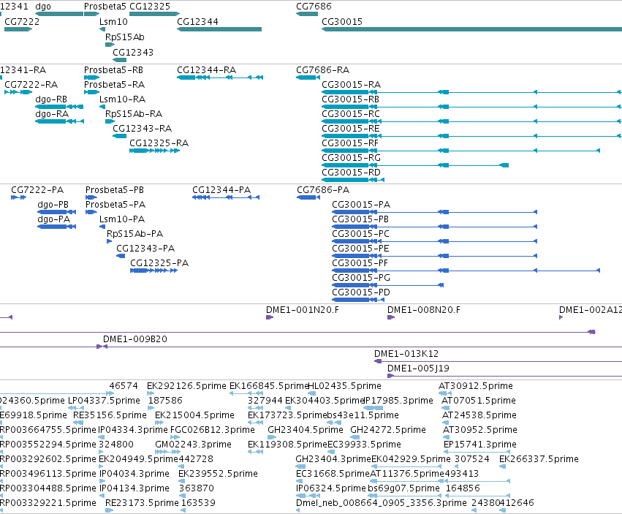Click transcript CG30015-RE
The image size is (622, 514).
coord(350,129)
